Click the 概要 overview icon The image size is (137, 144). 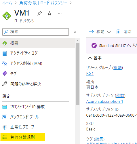[5, 43]
